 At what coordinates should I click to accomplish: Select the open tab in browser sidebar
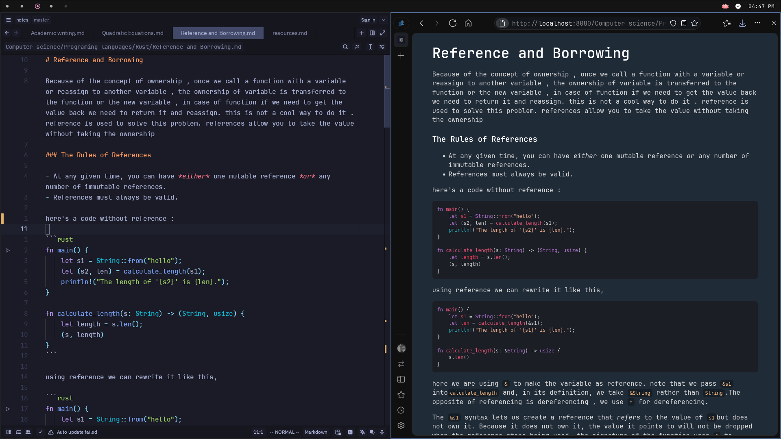tap(401, 40)
